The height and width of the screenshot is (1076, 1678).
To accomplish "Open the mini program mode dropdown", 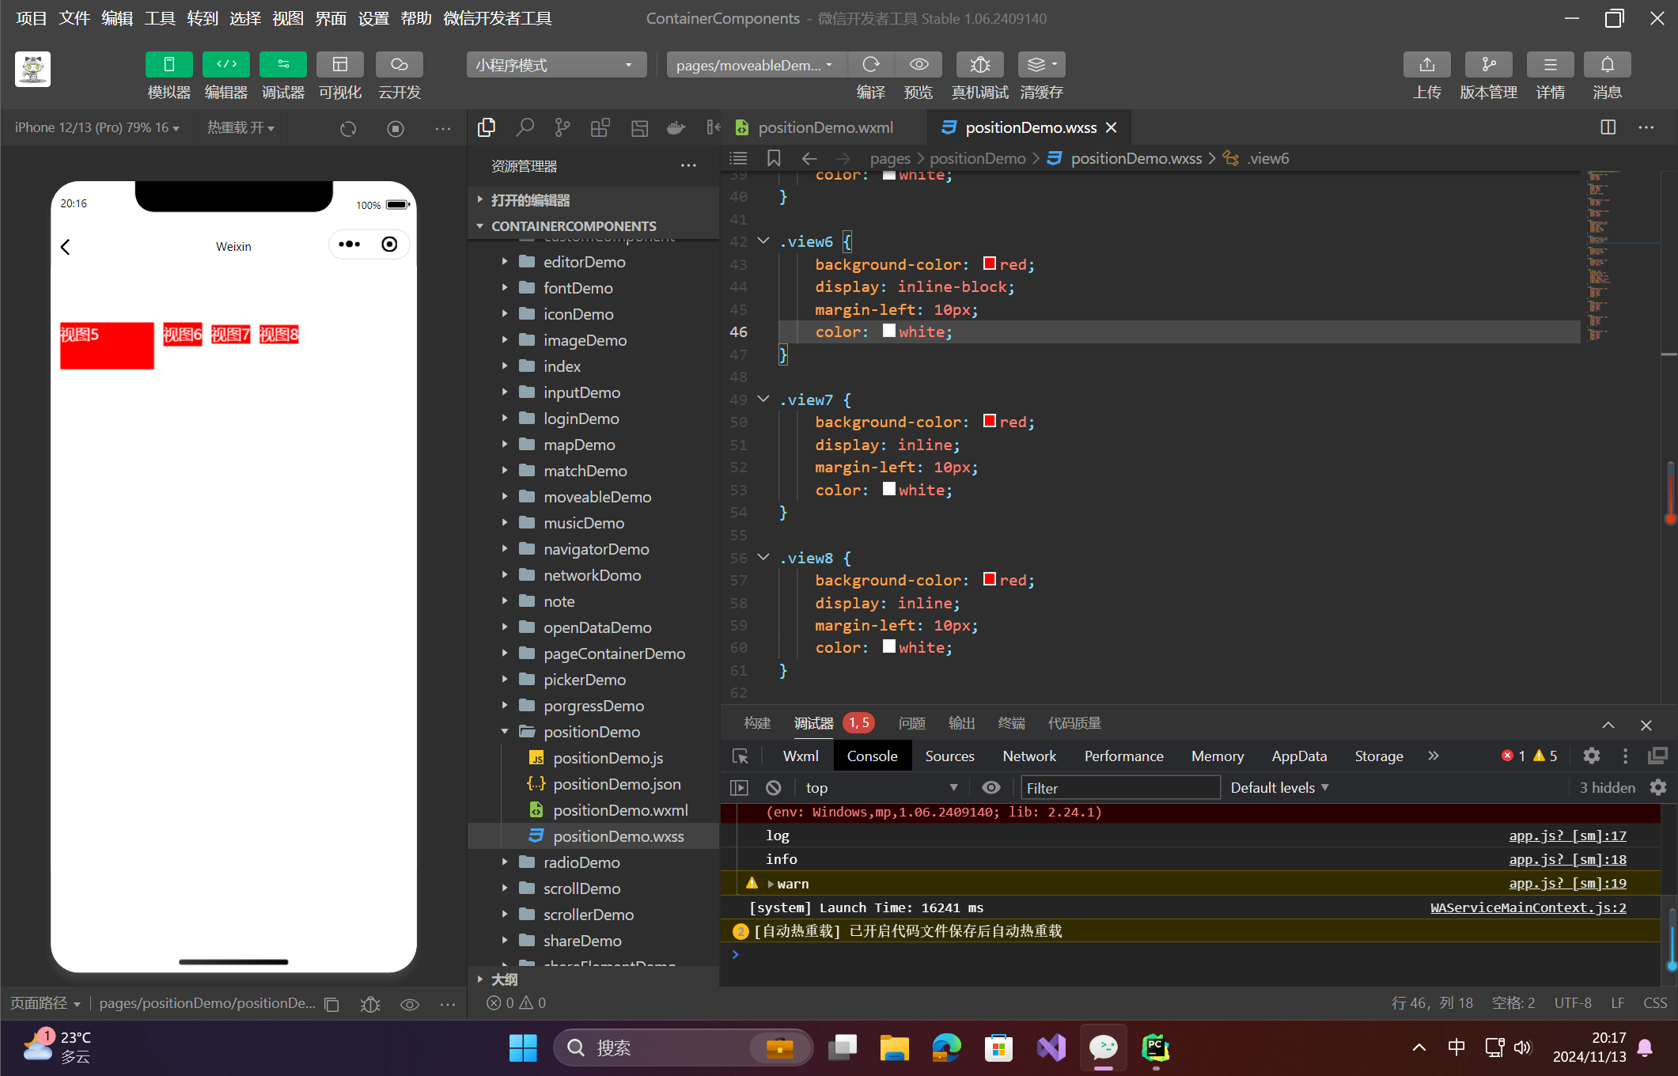I will [x=555, y=65].
